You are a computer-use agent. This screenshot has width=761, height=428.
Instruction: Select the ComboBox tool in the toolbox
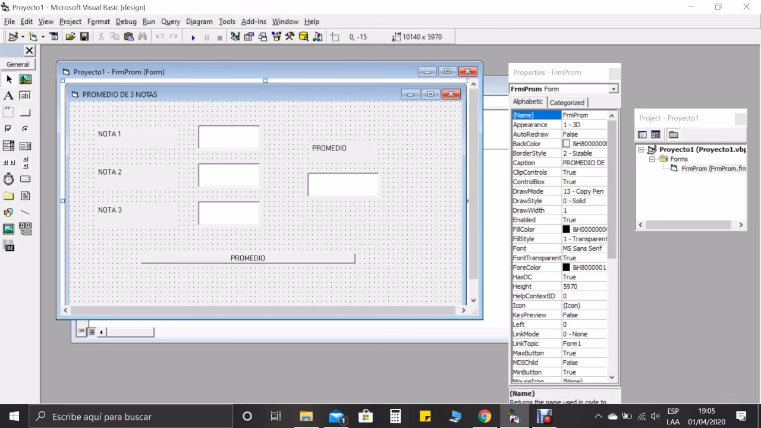click(9, 146)
